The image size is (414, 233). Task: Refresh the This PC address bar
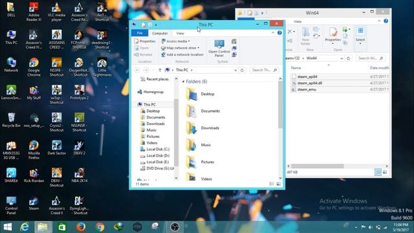coord(242,70)
